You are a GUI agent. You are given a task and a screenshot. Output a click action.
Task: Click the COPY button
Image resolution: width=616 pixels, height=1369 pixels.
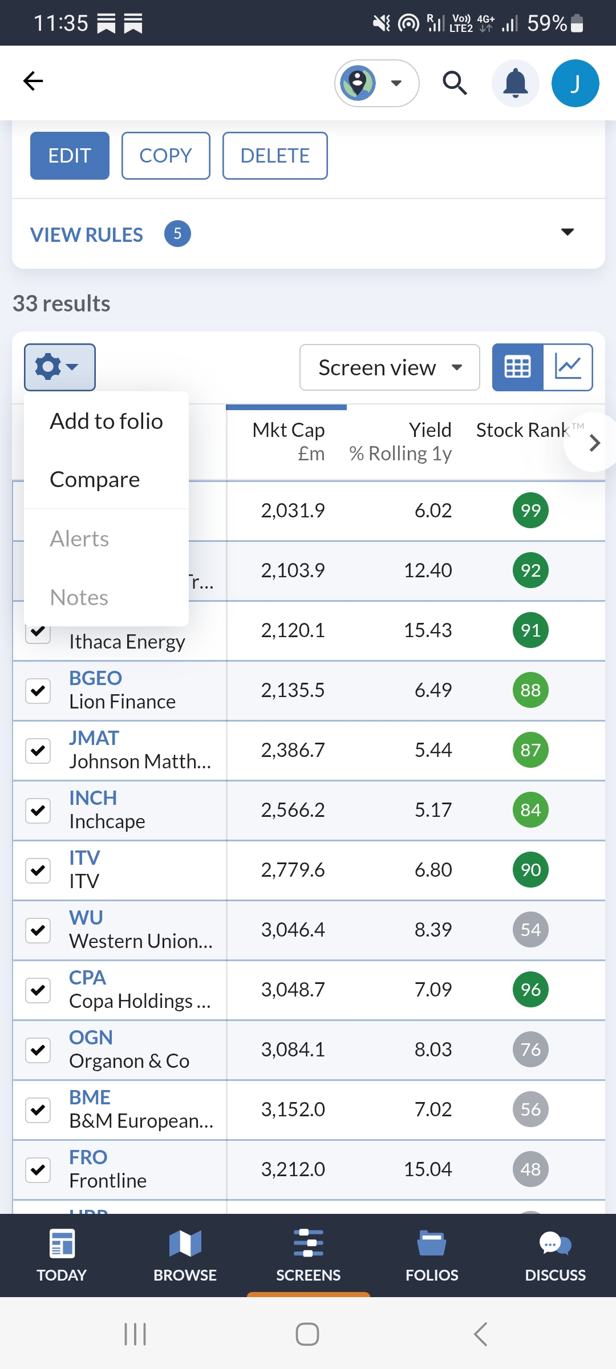(166, 156)
